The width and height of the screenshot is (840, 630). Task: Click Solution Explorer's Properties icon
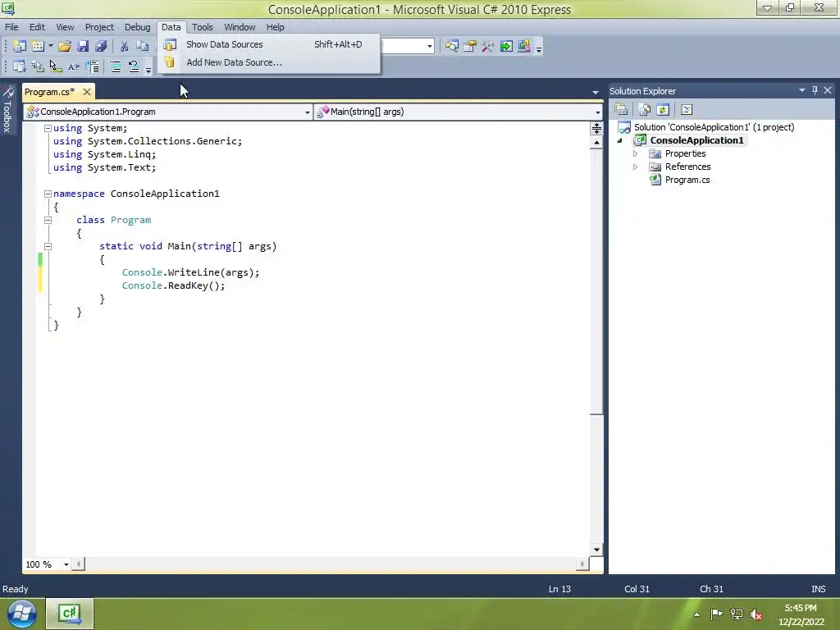click(x=621, y=109)
